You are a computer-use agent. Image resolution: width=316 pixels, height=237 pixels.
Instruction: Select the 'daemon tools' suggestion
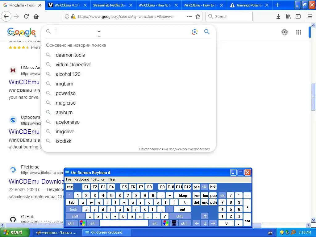(129, 55)
